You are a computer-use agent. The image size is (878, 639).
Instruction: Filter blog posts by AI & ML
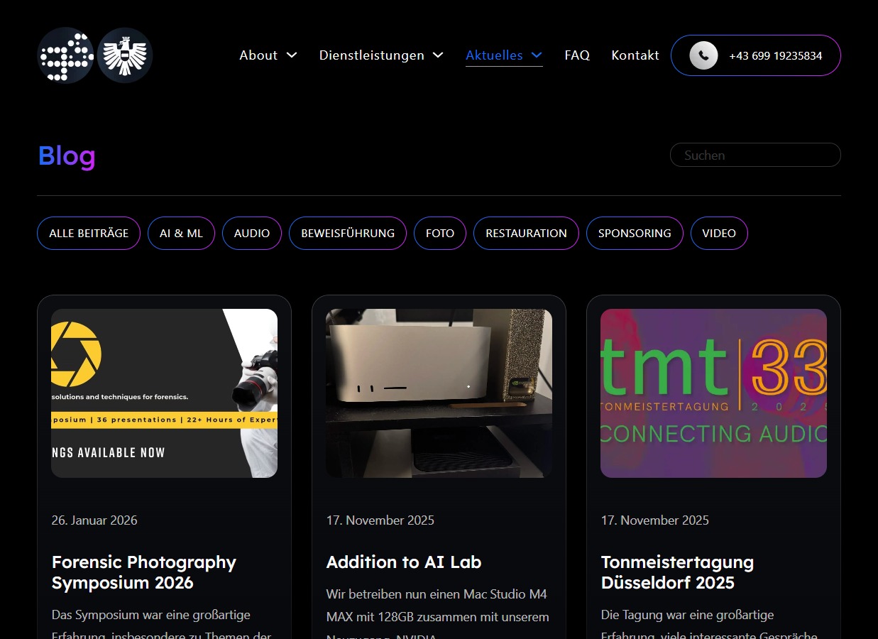click(x=181, y=233)
